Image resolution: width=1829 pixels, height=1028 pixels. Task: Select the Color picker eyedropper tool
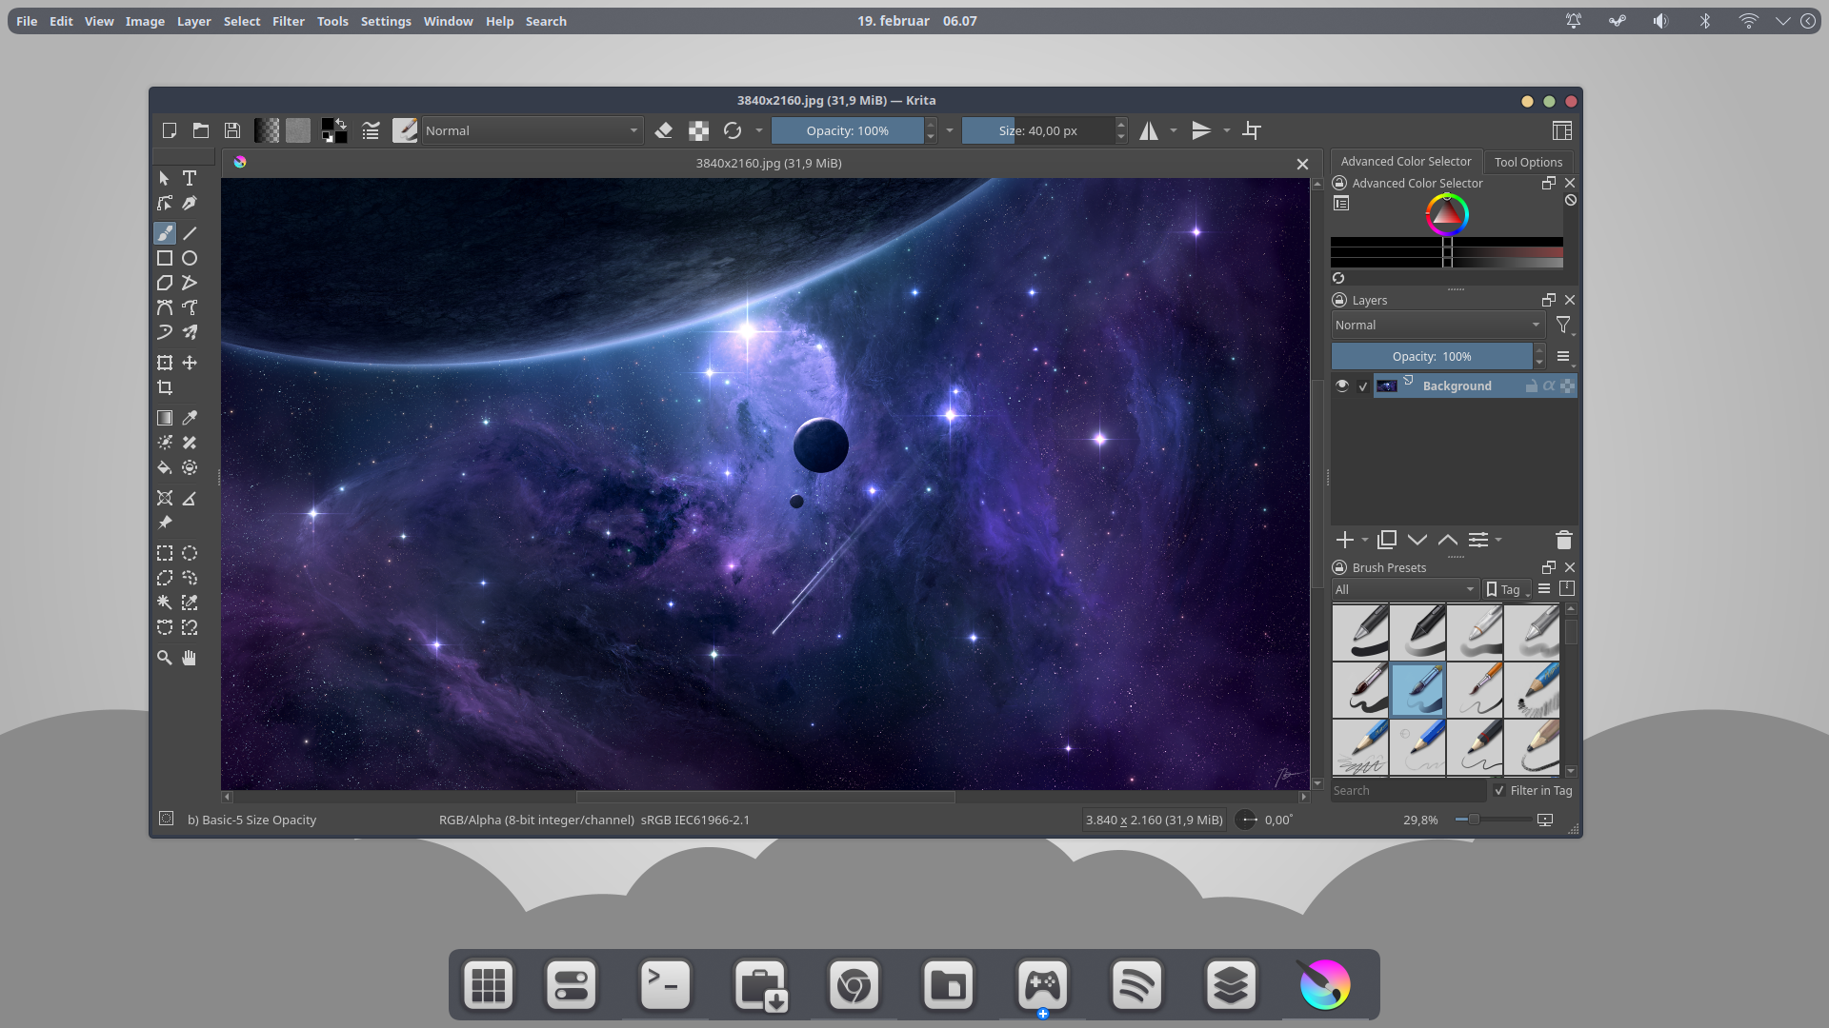pos(190,418)
